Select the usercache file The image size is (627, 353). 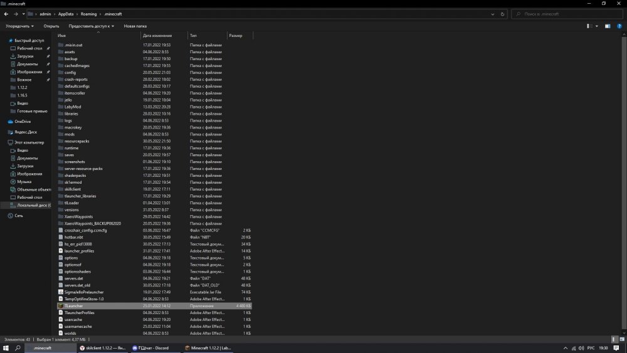73,319
